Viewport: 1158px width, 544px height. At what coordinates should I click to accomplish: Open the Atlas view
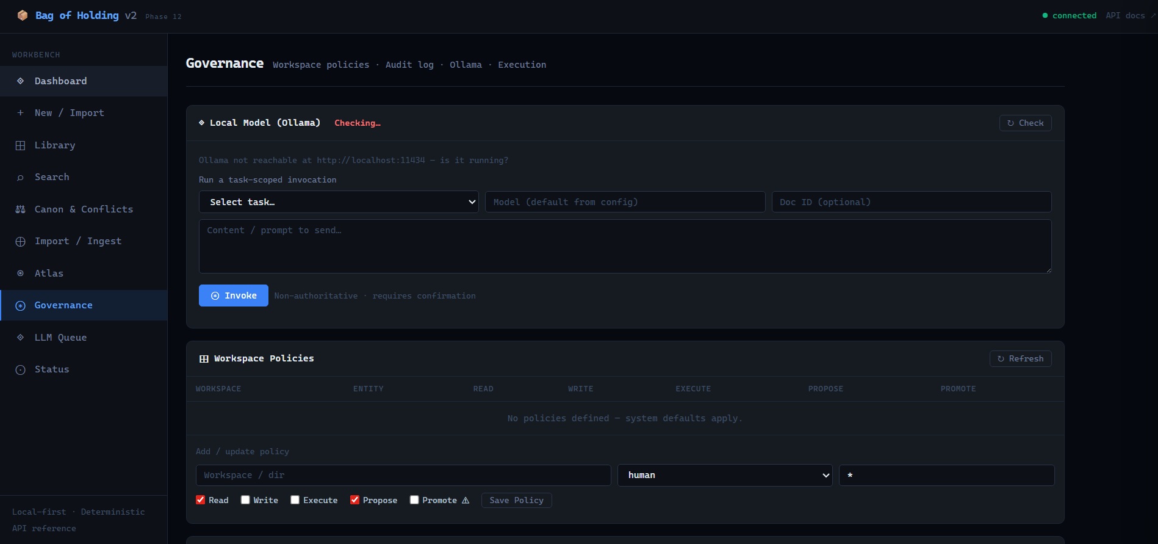(x=84, y=274)
